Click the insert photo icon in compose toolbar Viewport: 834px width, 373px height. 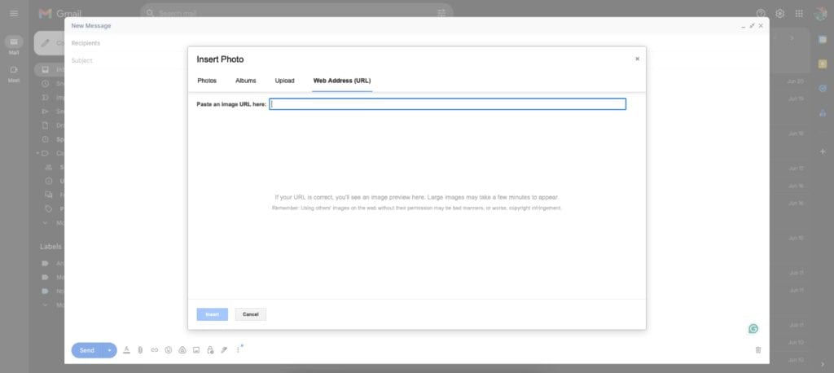196,349
